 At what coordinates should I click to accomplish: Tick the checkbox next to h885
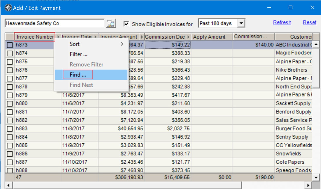point(10,145)
